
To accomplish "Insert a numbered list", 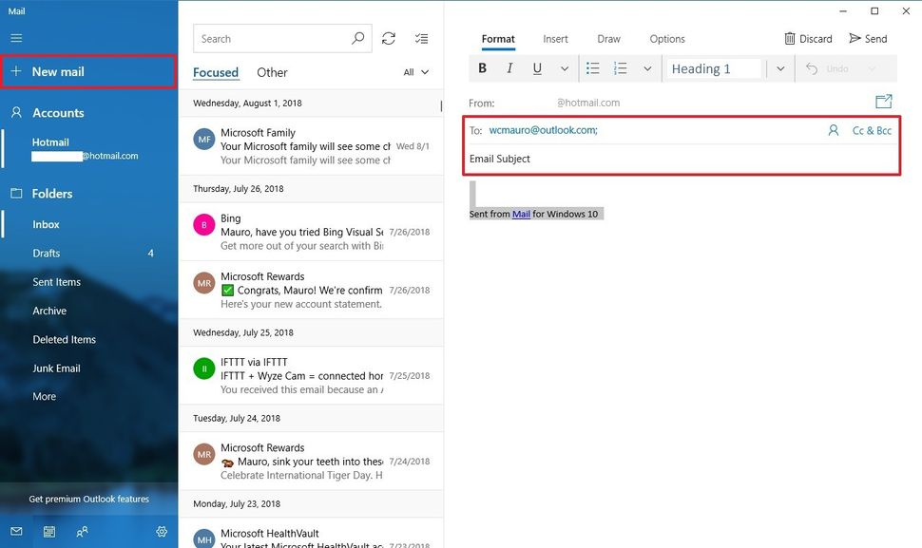I will (x=620, y=67).
